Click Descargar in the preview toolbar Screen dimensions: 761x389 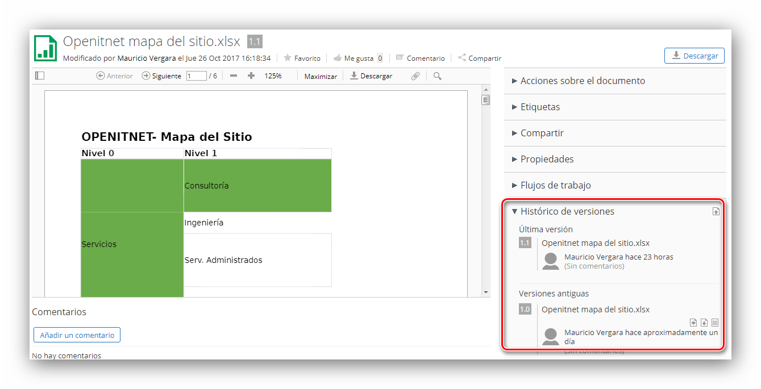[x=371, y=76]
